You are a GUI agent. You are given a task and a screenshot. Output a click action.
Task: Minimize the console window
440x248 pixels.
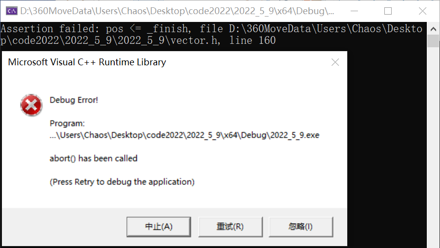[x=355, y=11]
